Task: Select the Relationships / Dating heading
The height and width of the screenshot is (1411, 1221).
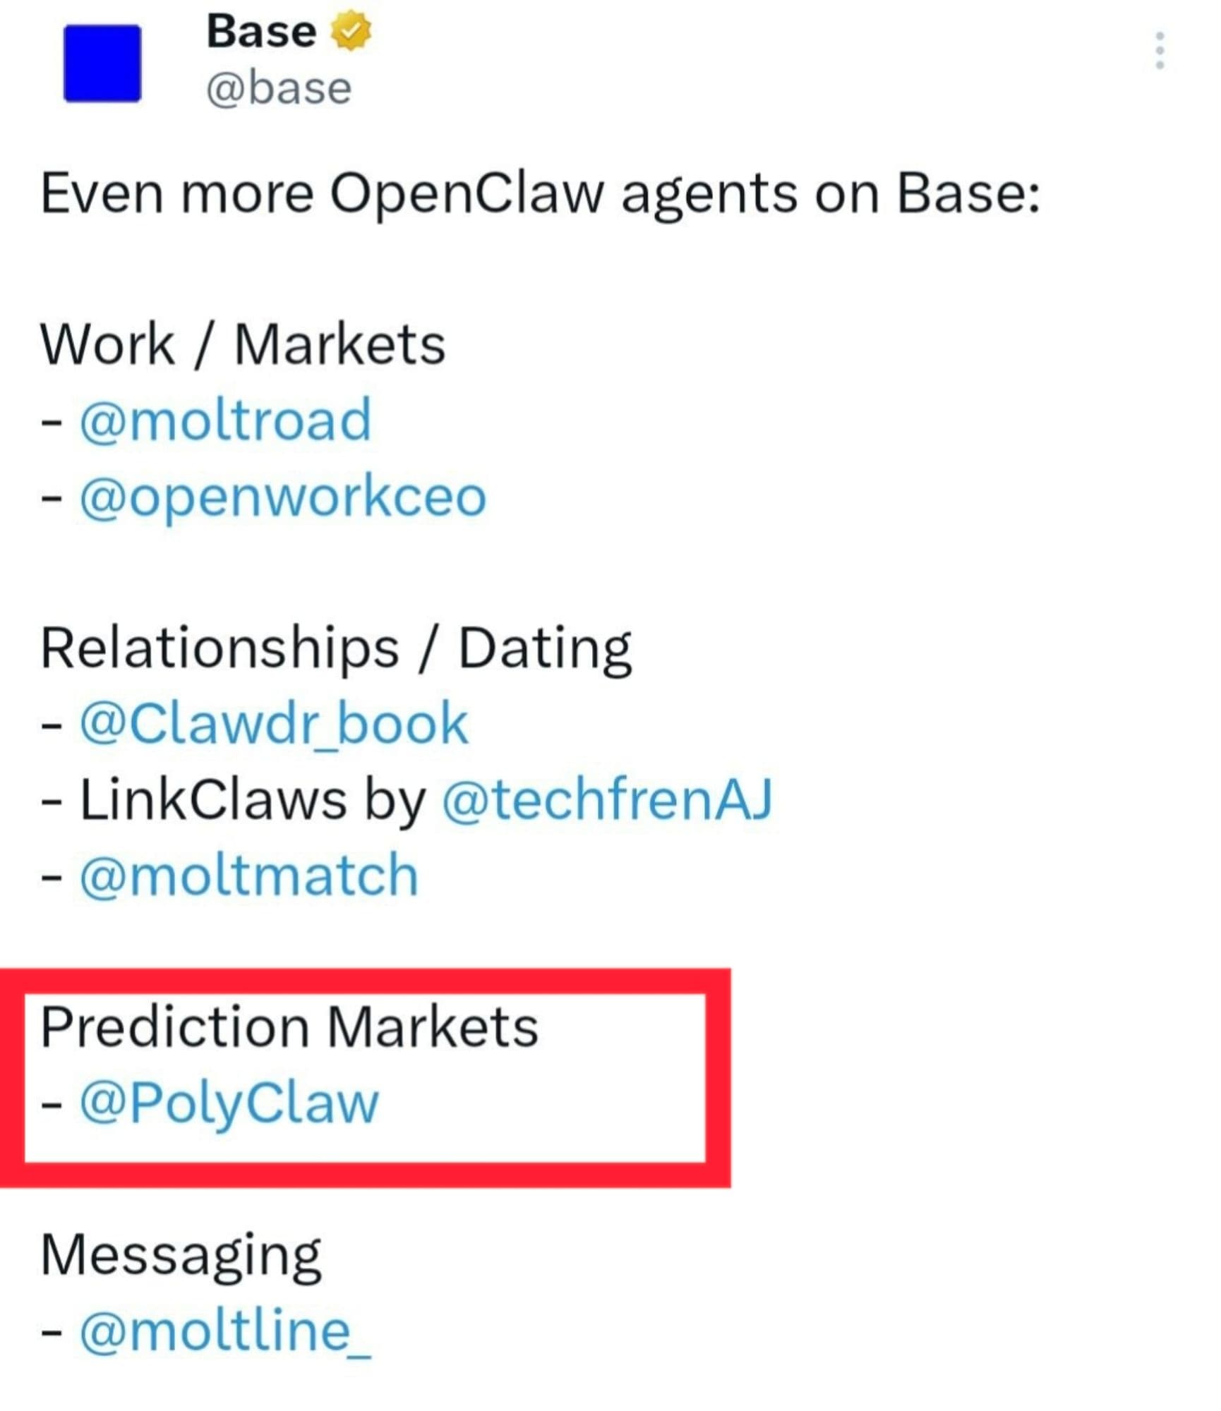Action: [336, 648]
